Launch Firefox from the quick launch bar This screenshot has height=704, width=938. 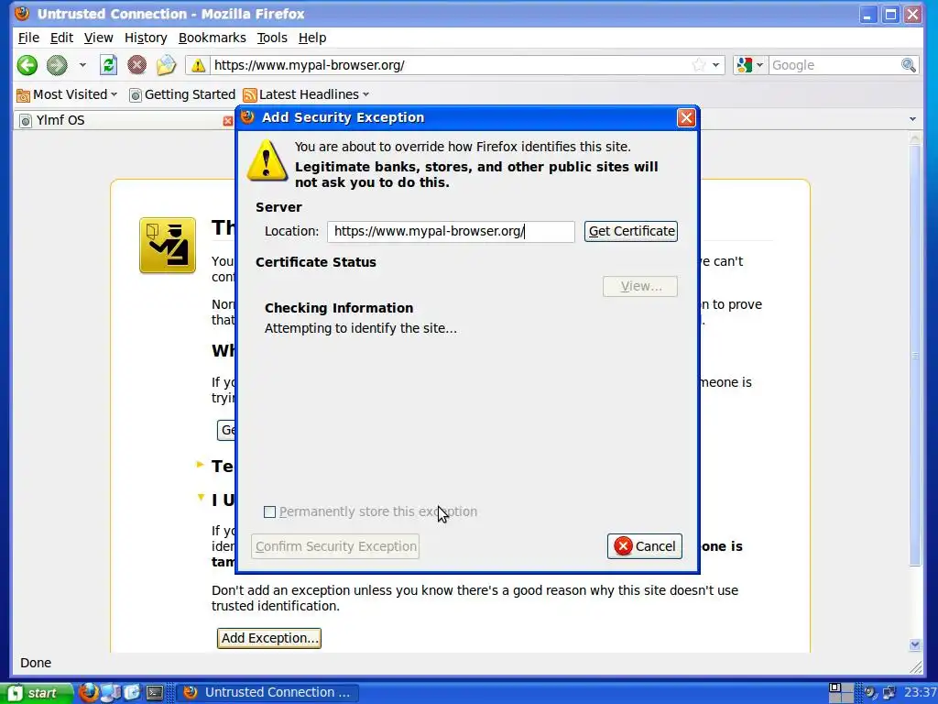[x=89, y=693]
